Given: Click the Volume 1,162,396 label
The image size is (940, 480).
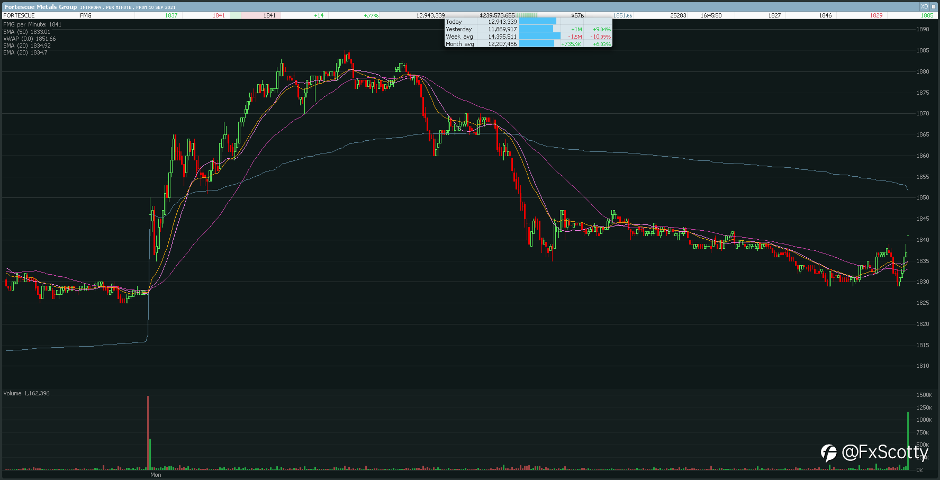Looking at the screenshot, I should pos(26,393).
